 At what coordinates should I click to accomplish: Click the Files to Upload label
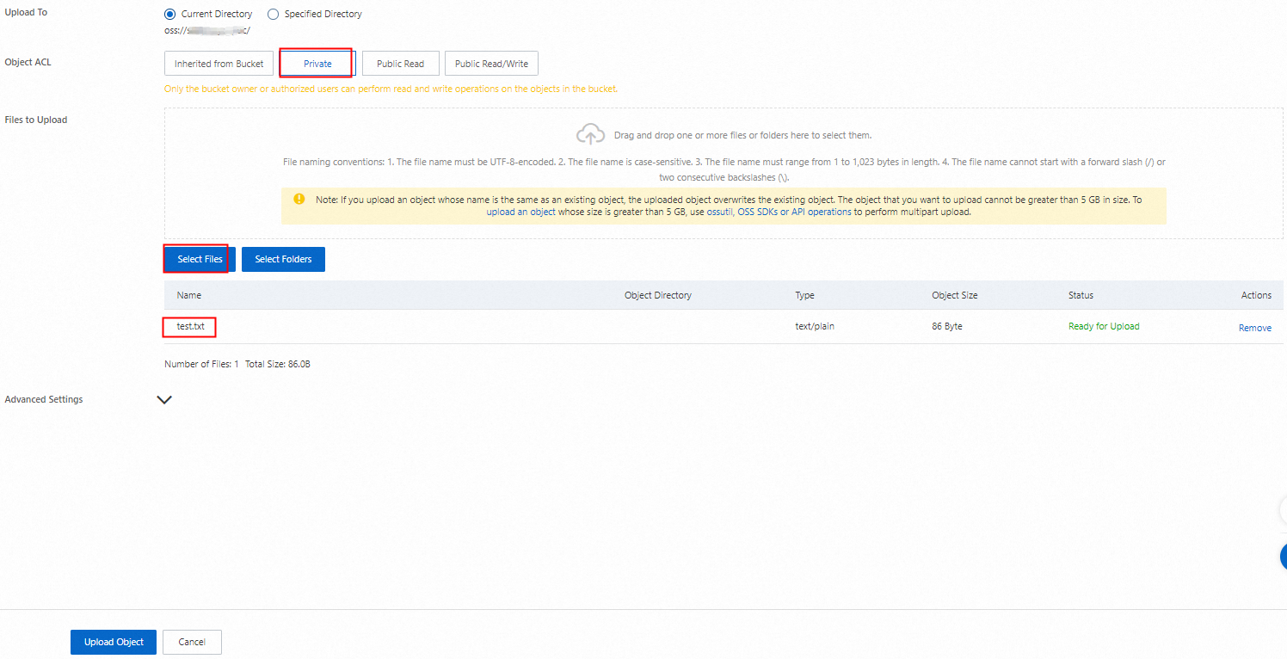click(x=36, y=120)
